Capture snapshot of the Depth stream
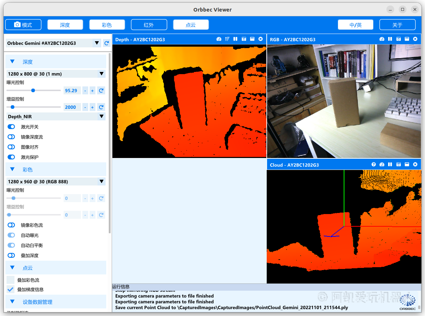The height and width of the screenshot is (316, 425). click(244, 39)
